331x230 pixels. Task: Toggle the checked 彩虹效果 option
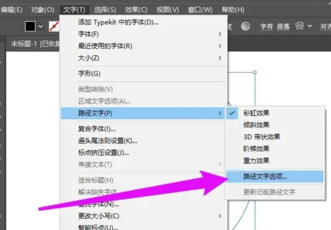tap(275, 113)
